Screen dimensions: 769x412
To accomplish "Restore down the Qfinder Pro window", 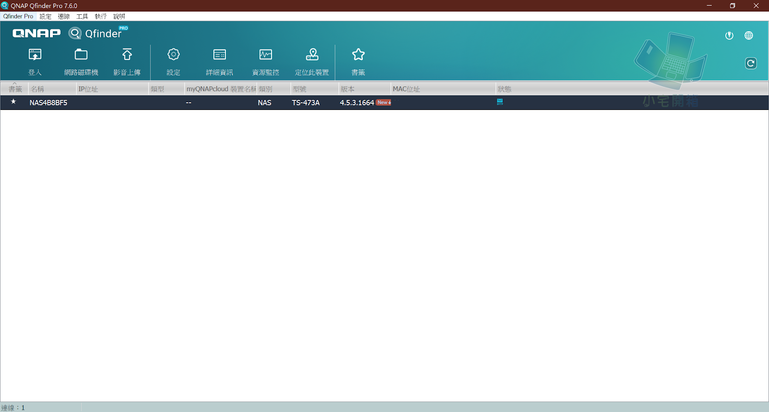I will click(x=732, y=6).
